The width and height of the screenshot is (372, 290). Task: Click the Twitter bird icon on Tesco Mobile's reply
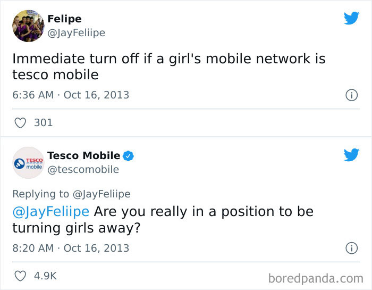pos(351,155)
